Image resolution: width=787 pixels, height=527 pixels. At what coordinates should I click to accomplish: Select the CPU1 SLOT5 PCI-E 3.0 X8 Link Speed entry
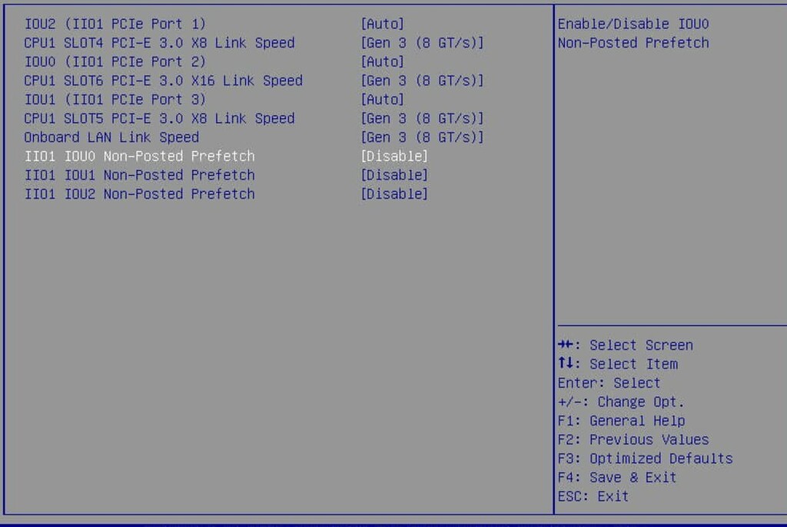[x=159, y=118]
